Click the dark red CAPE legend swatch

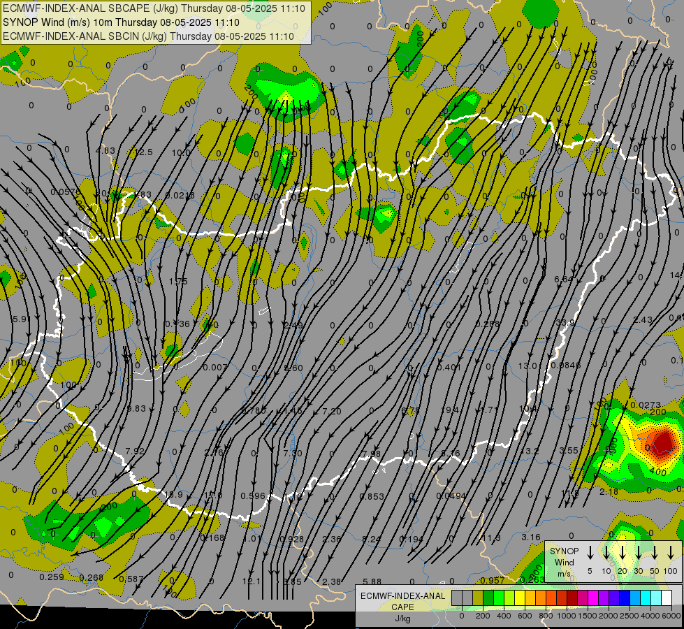(572, 598)
